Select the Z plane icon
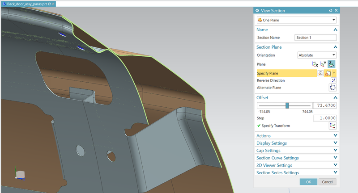Screen dimensions: 358x193 tap(332, 64)
